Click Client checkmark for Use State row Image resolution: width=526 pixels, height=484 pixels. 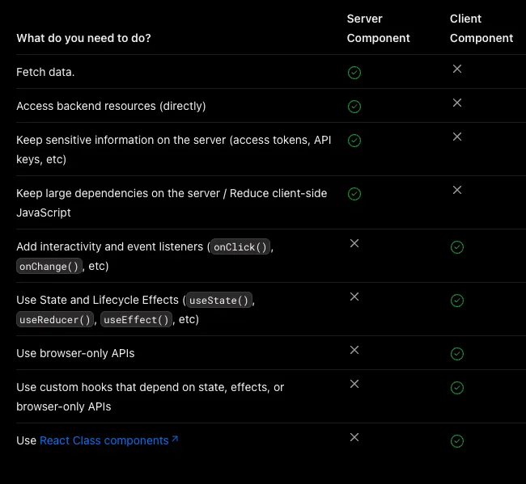457,301
